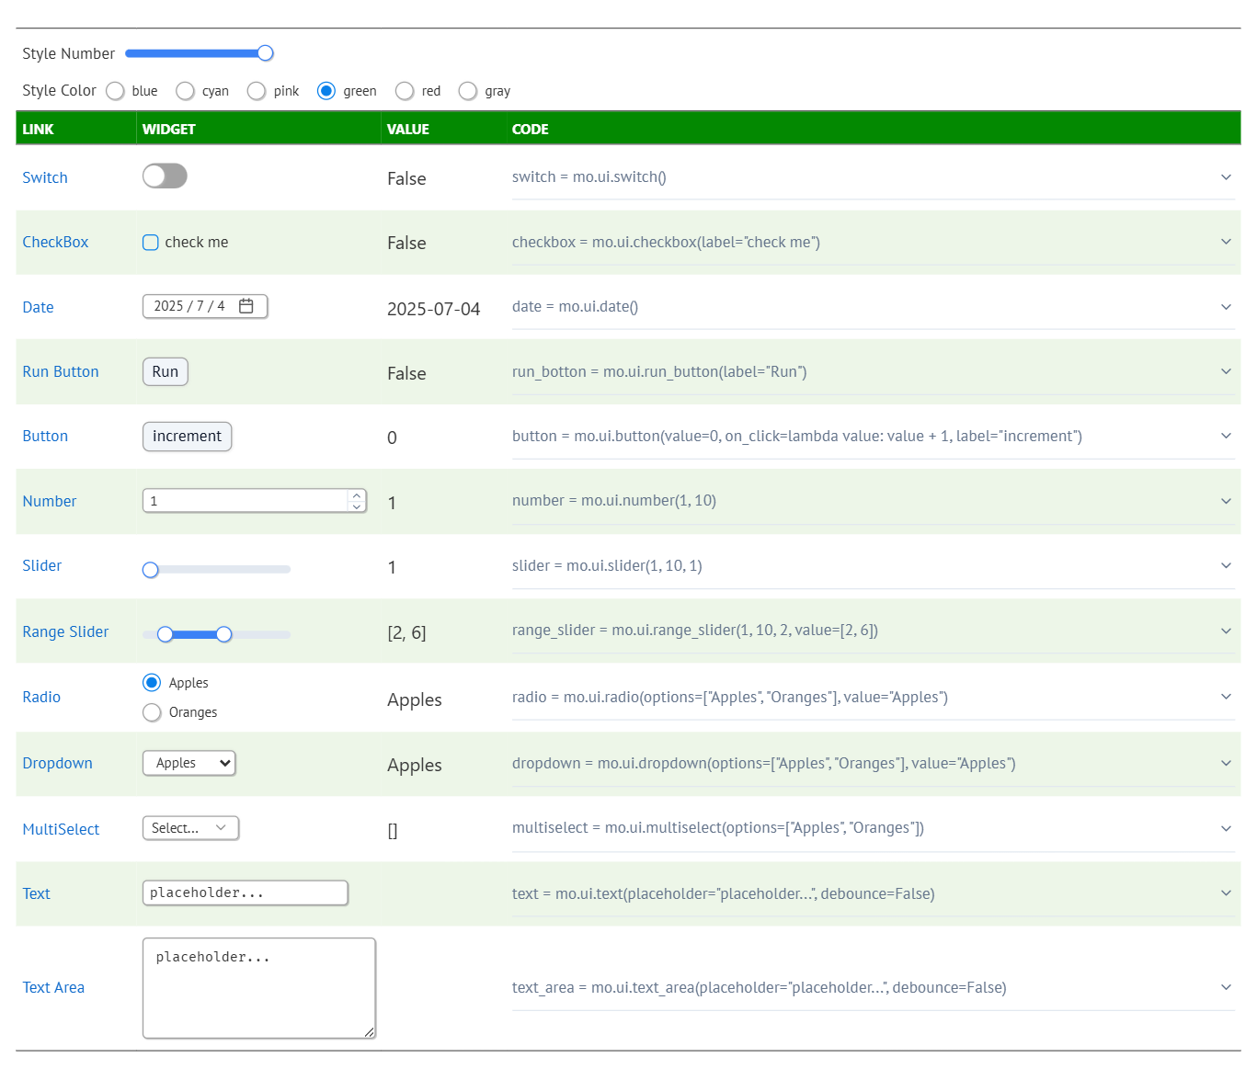This screenshot has width=1257, height=1080.
Task: Click the WIDGET column header
Action: click(169, 130)
